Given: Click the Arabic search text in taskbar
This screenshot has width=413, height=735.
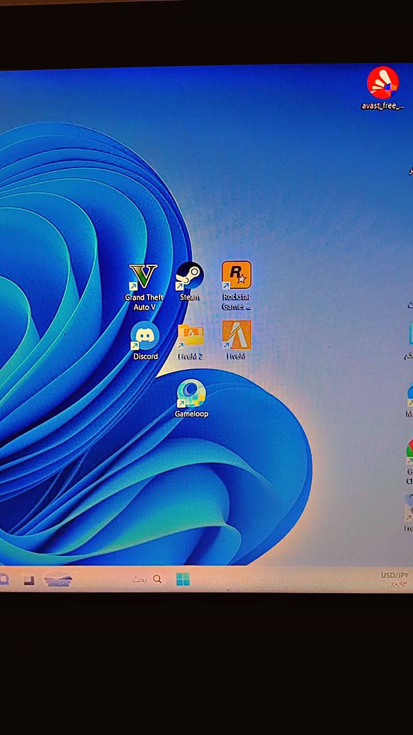Looking at the screenshot, I should (139, 580).
